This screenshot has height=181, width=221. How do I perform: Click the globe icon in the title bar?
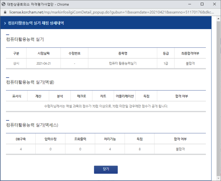(3, 4)
